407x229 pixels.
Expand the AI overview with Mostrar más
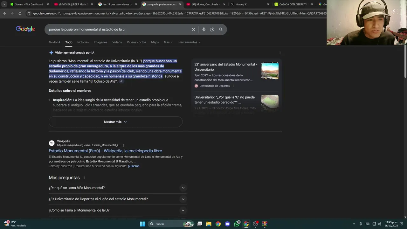(x=116, y=122)
